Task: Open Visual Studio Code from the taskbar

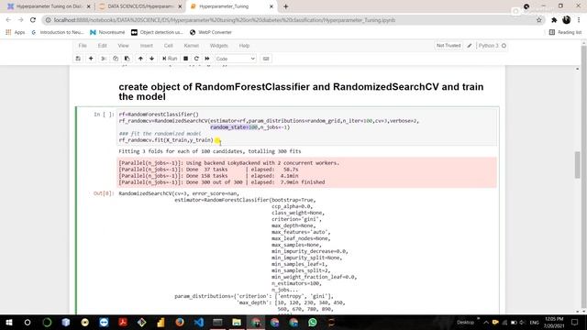Action: pos(198,322)
